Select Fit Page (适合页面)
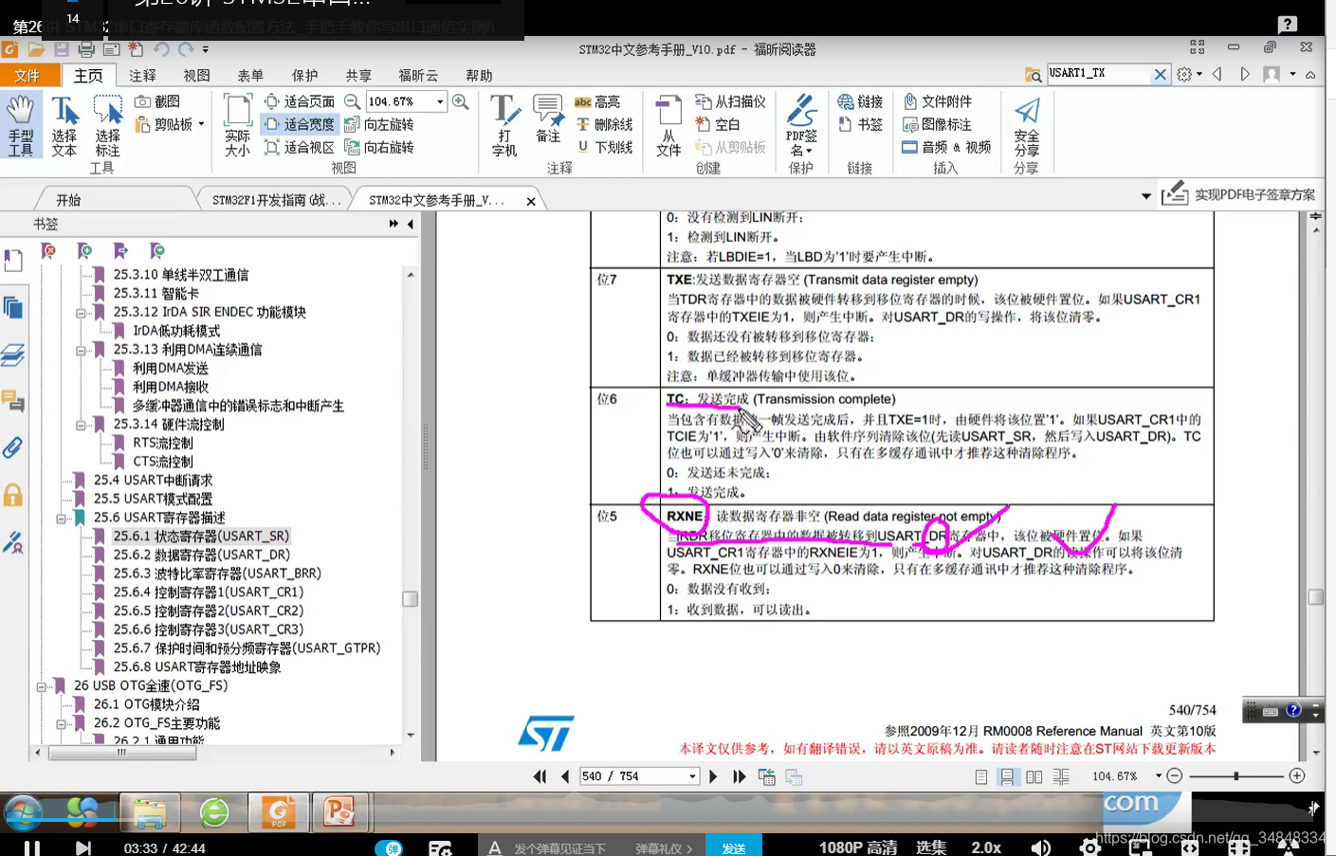The width and height of the screenshot is (1336, 856). coord(299,101)
